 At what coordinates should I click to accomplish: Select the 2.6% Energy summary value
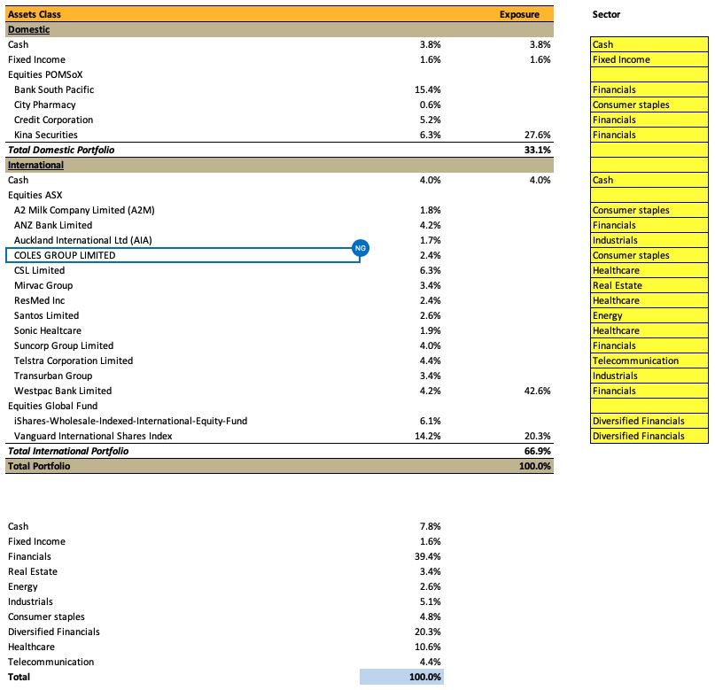[430, 586]
